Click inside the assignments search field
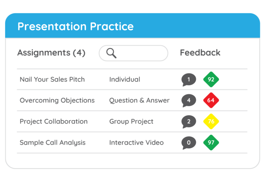Screen dimensions: 266x177 (140, 53)
